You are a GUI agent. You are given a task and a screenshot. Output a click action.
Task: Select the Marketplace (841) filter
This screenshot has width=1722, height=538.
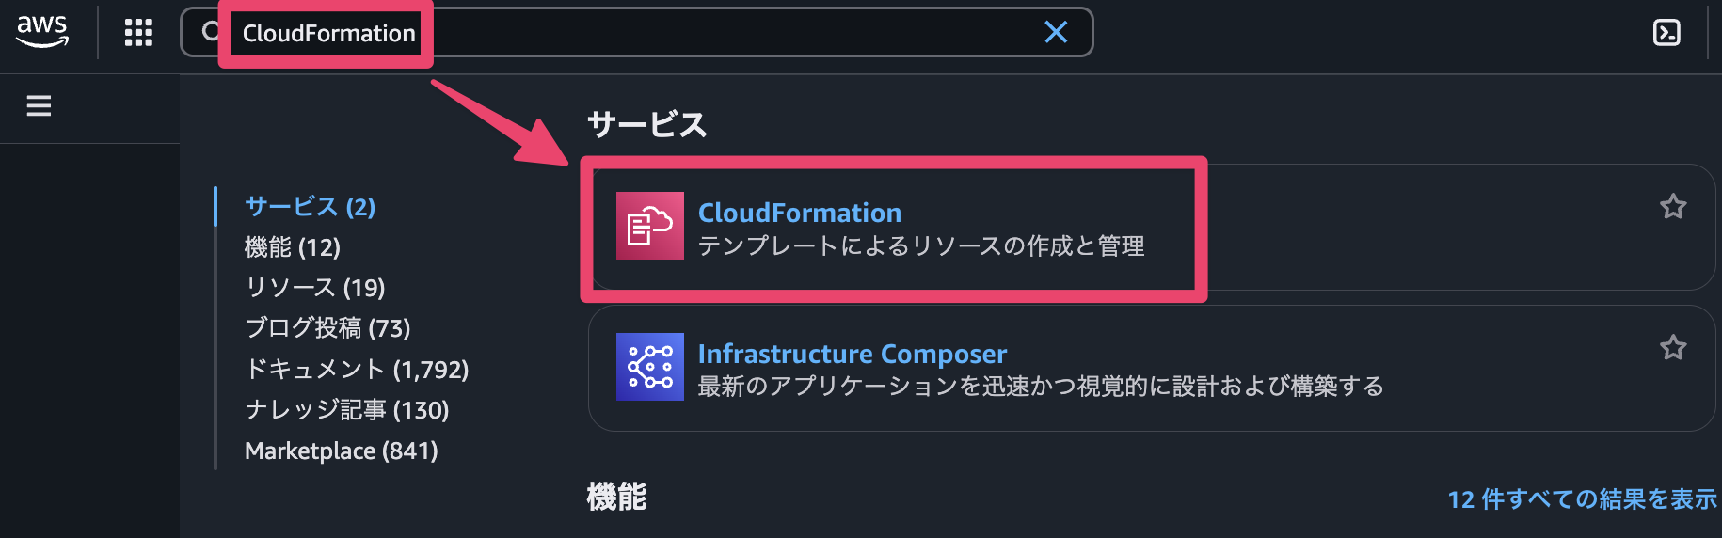tap(341, 451)
